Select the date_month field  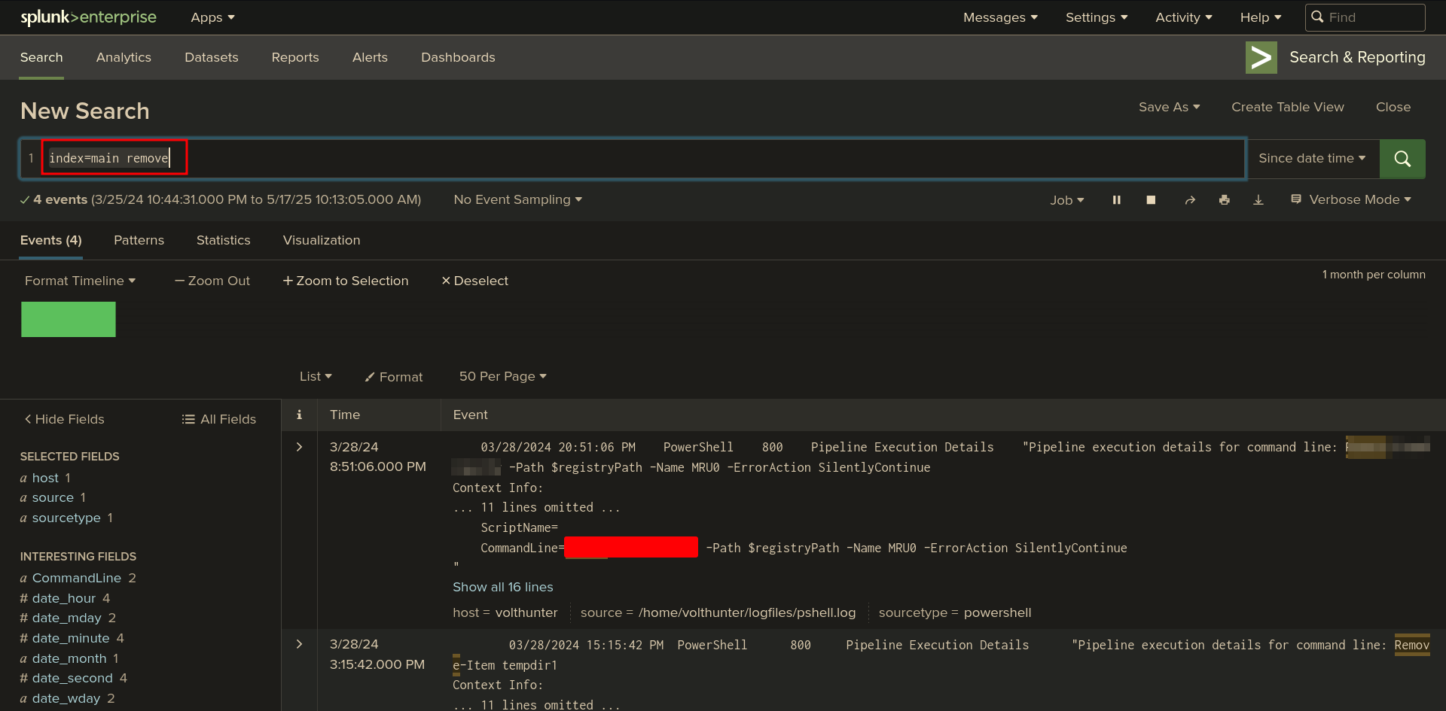(x=69, y=658)
